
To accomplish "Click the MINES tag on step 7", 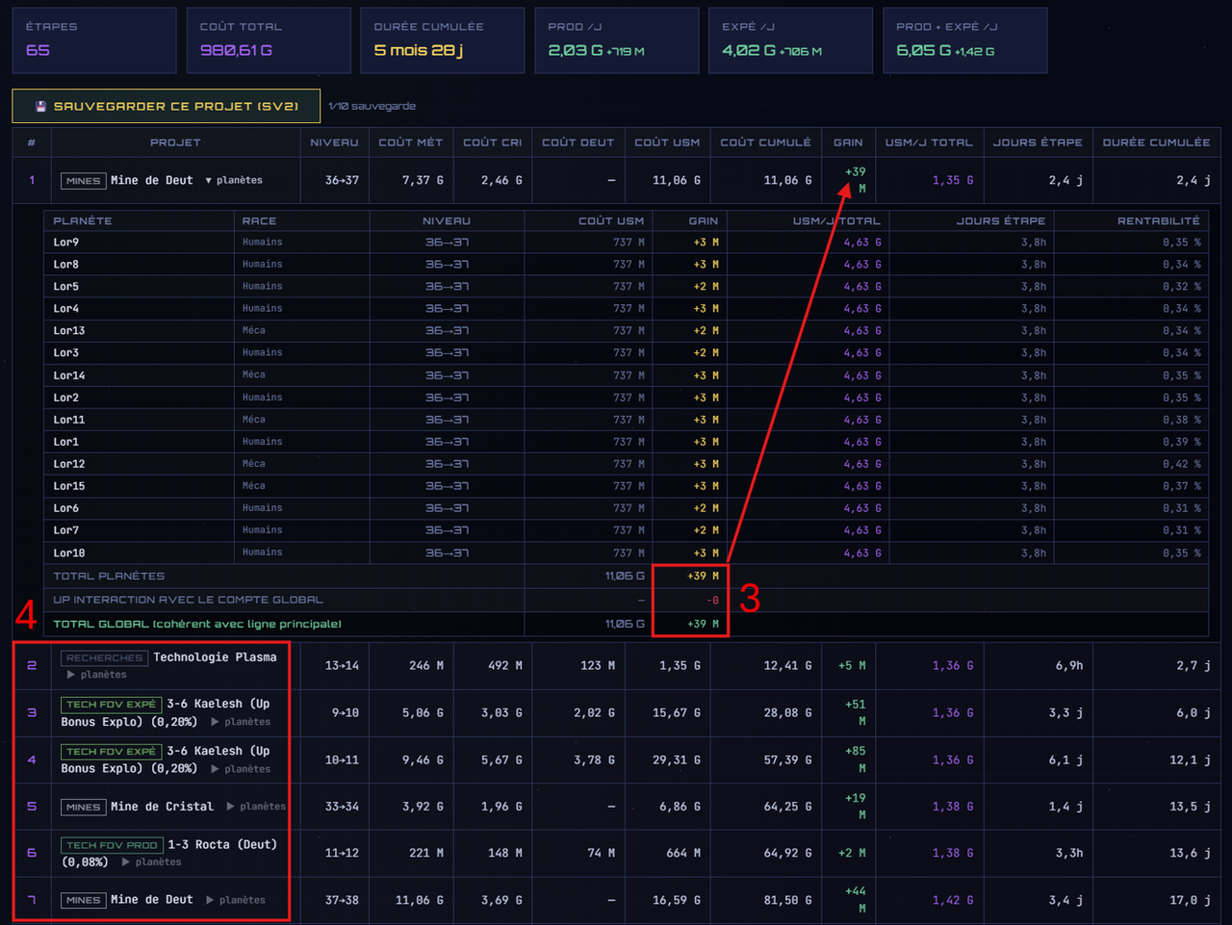I will point(83,901).
